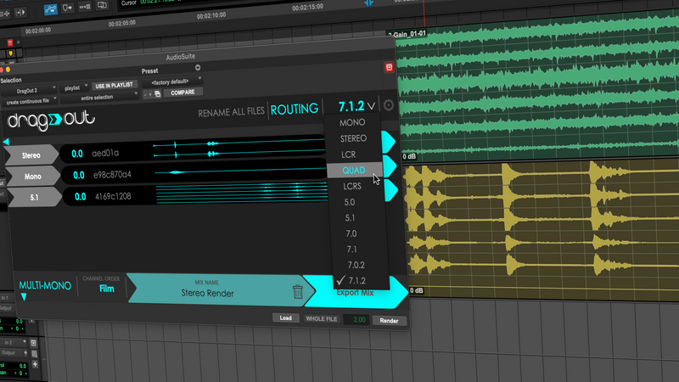Image resolution: width=679 pixels, height=382 pixels.
Task: Choose MONO from format menu
Action: click(352, 122)
